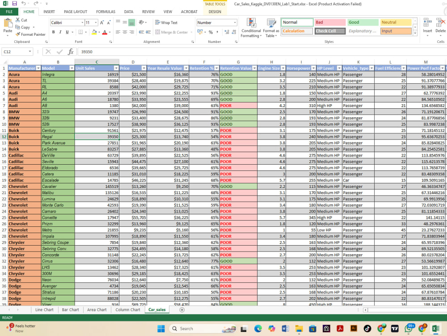The height and width of the screenshot is (336, 447).
Task: Click the Increase Decimal icon
Action: tap(227, 32)
